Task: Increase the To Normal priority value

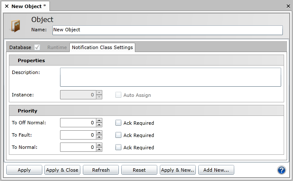Action: 99,145
